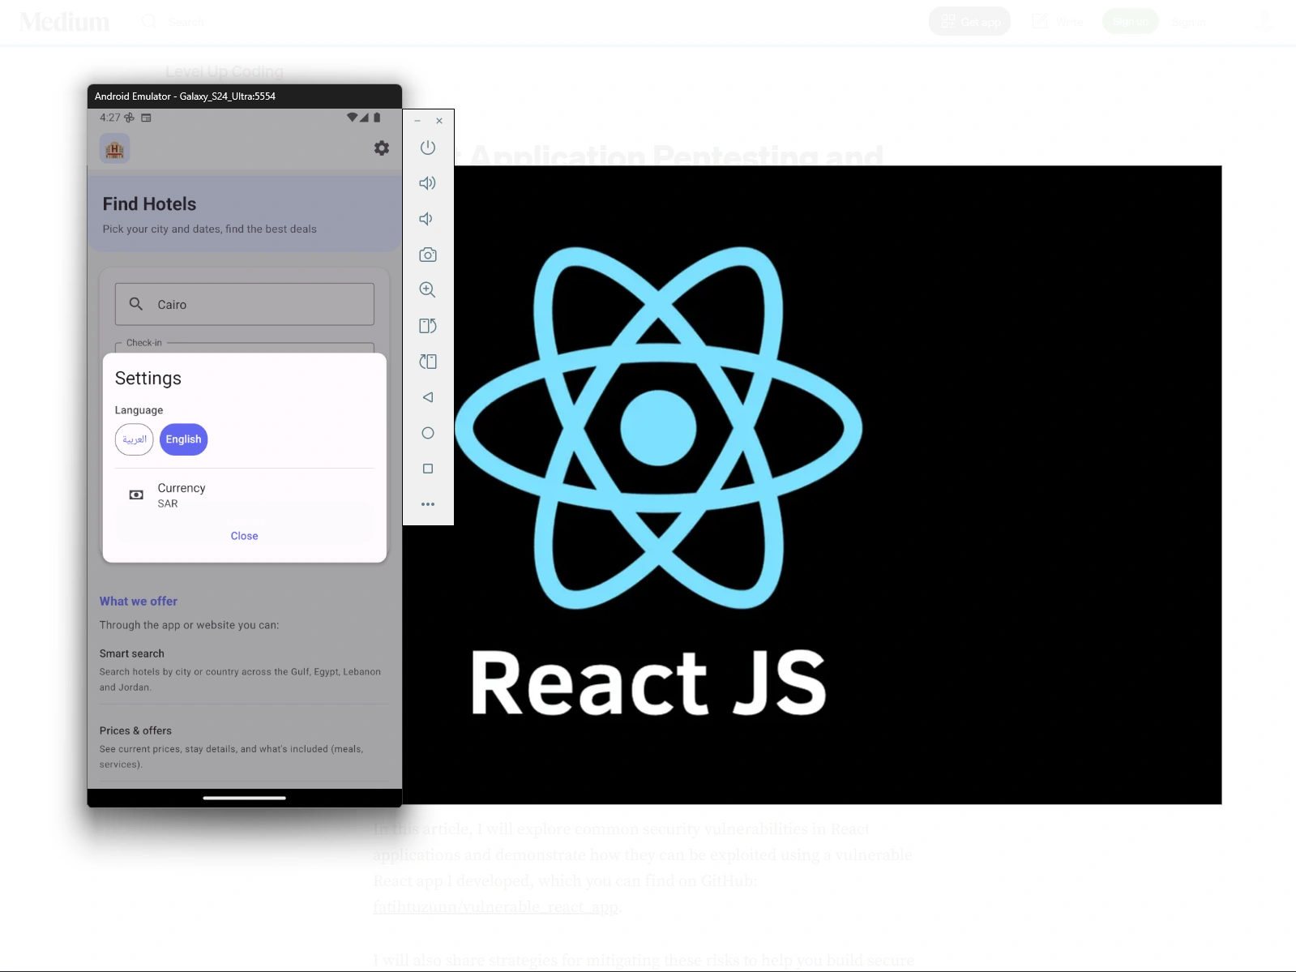The image size is (1296, 972).
Task: Click Write in the Medium header
Action: (x=1058, y=22)
